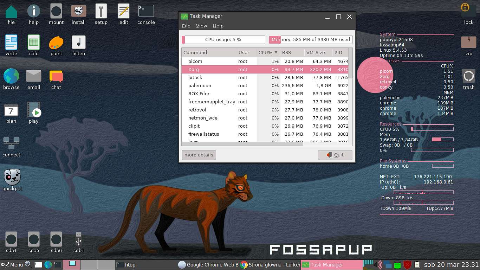Viewport: 480px width, 270px height.
Task: Open the console terminal desktop icon
Action: [146, 12]
